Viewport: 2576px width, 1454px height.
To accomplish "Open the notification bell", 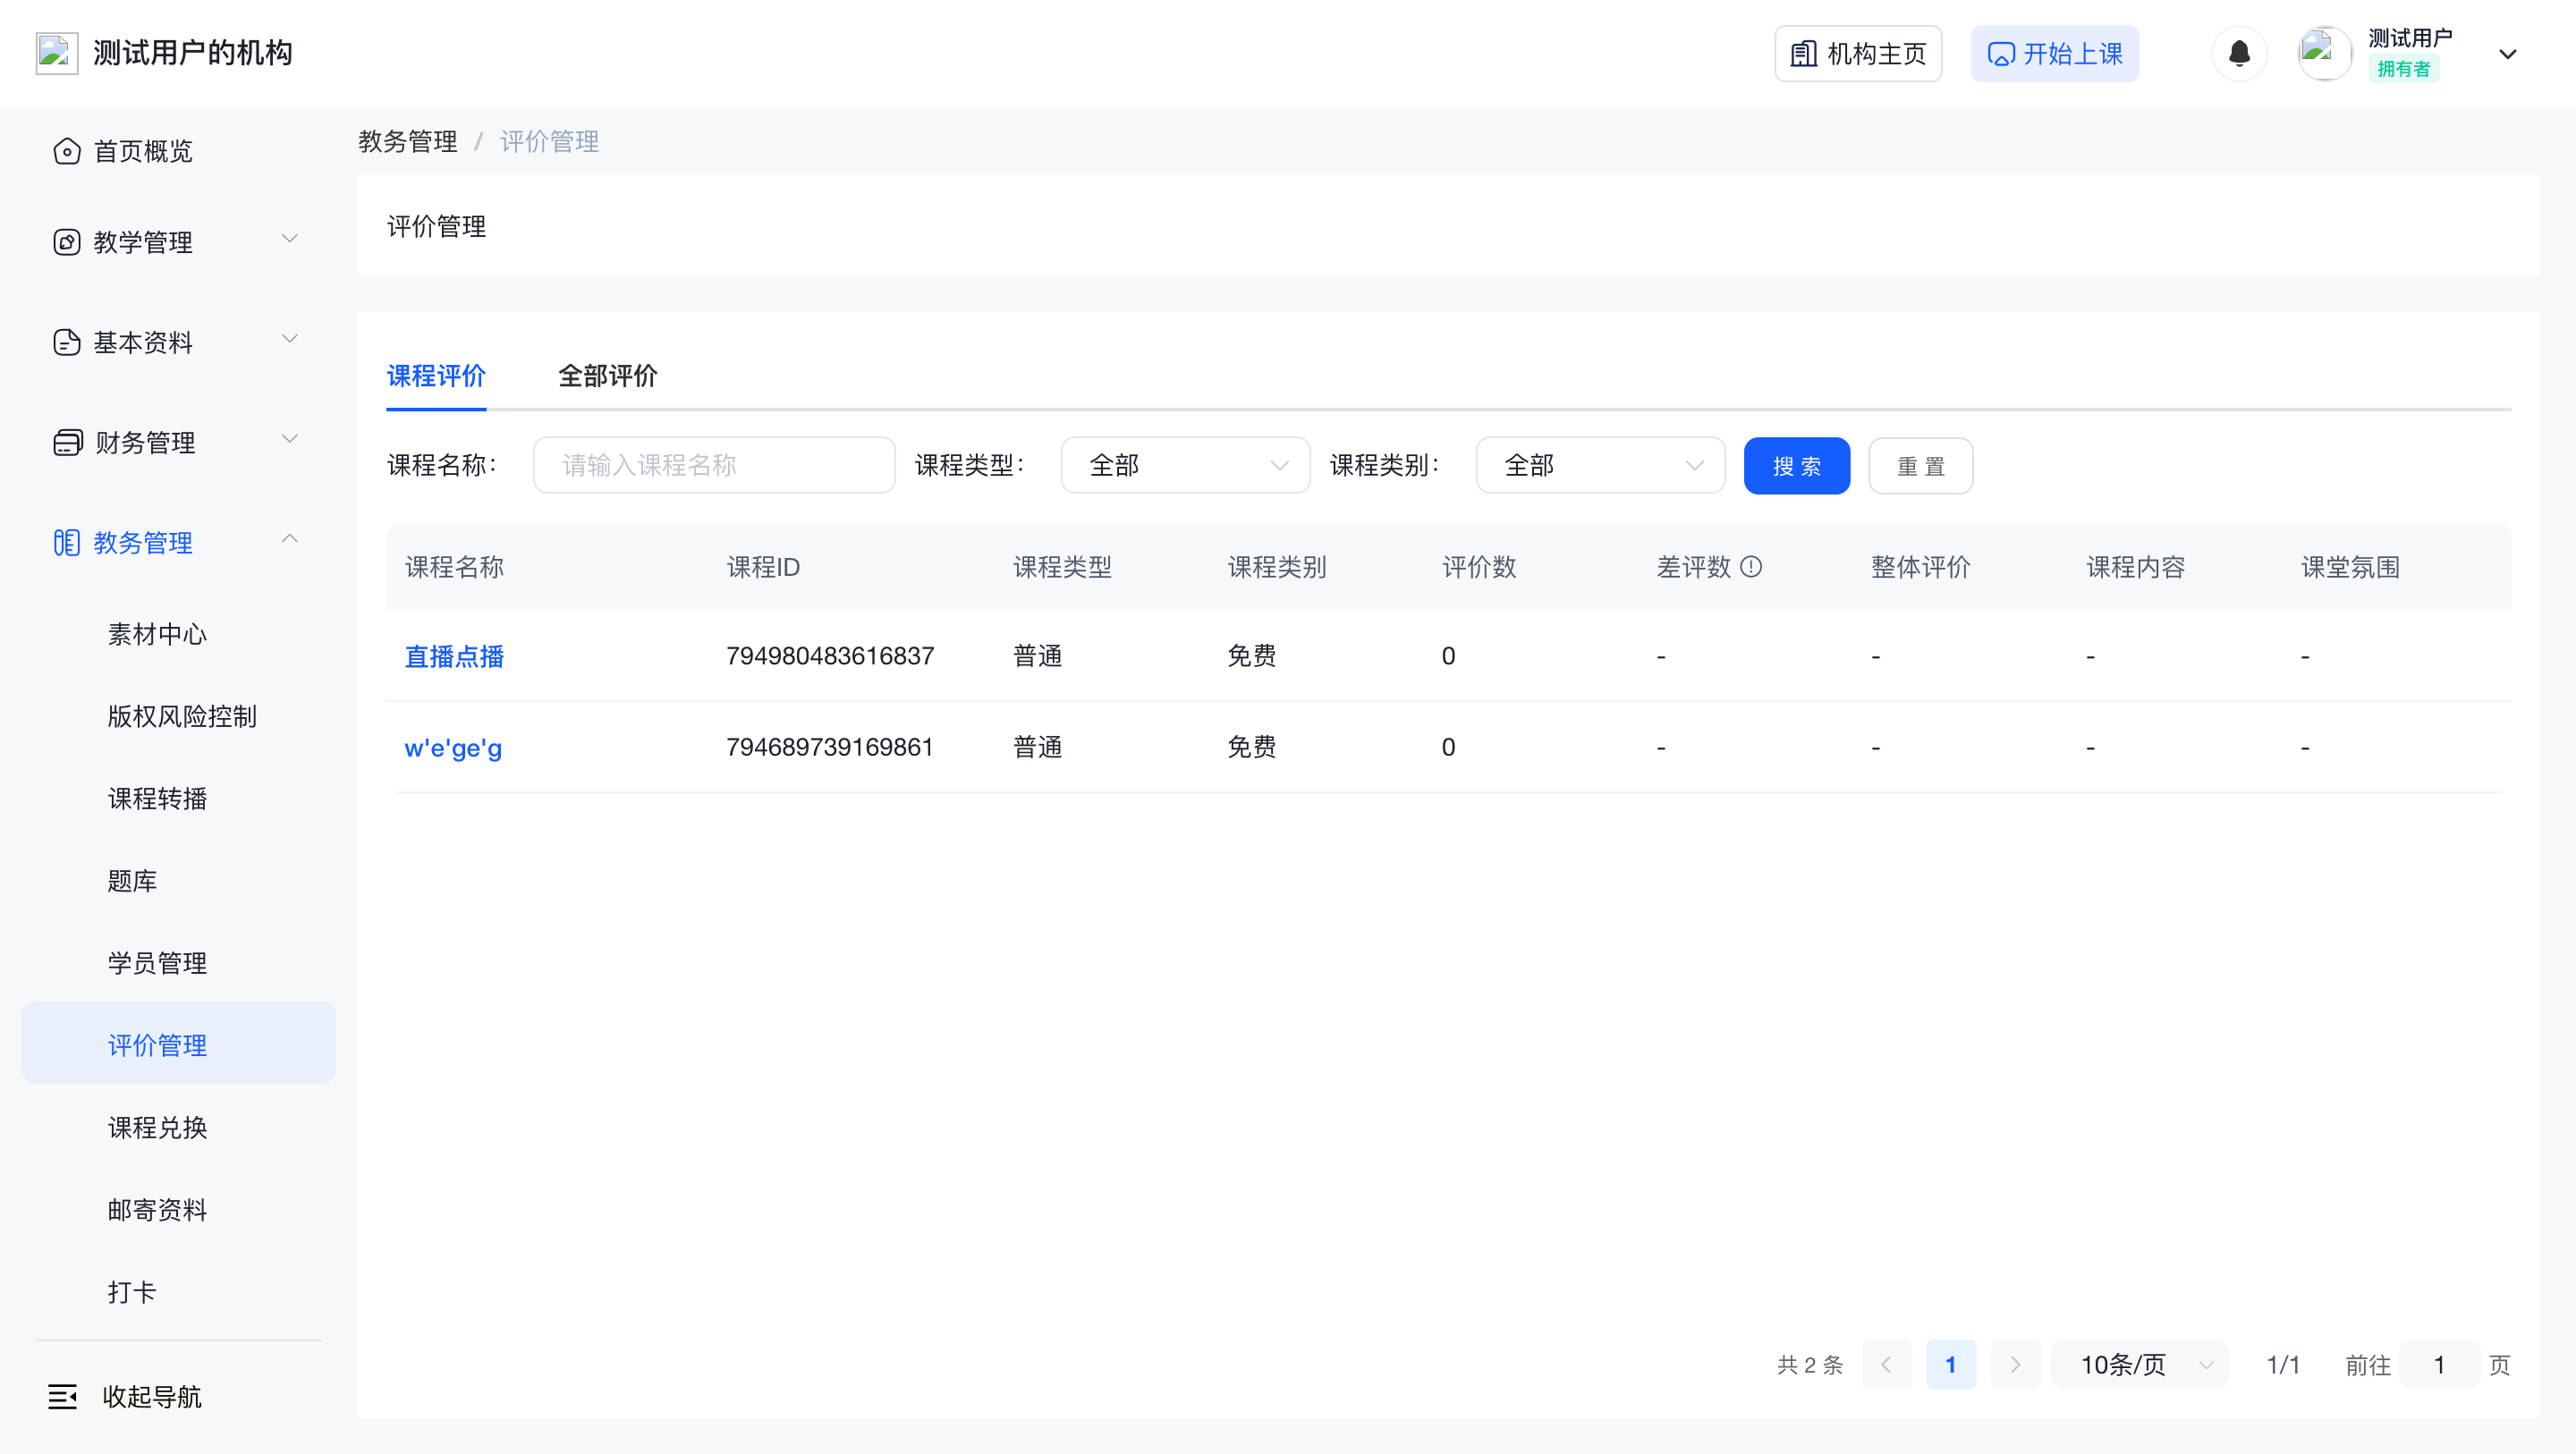I will pos(2239,53).
